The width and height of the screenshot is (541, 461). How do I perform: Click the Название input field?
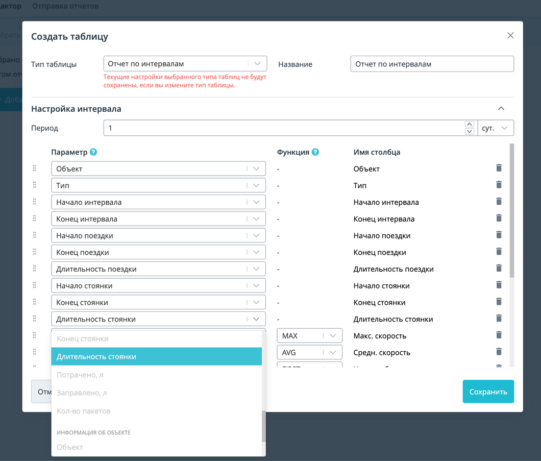pos(432,64)
